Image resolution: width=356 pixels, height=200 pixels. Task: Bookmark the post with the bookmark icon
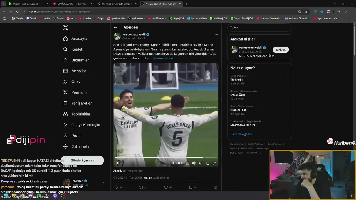click(191, 187)
